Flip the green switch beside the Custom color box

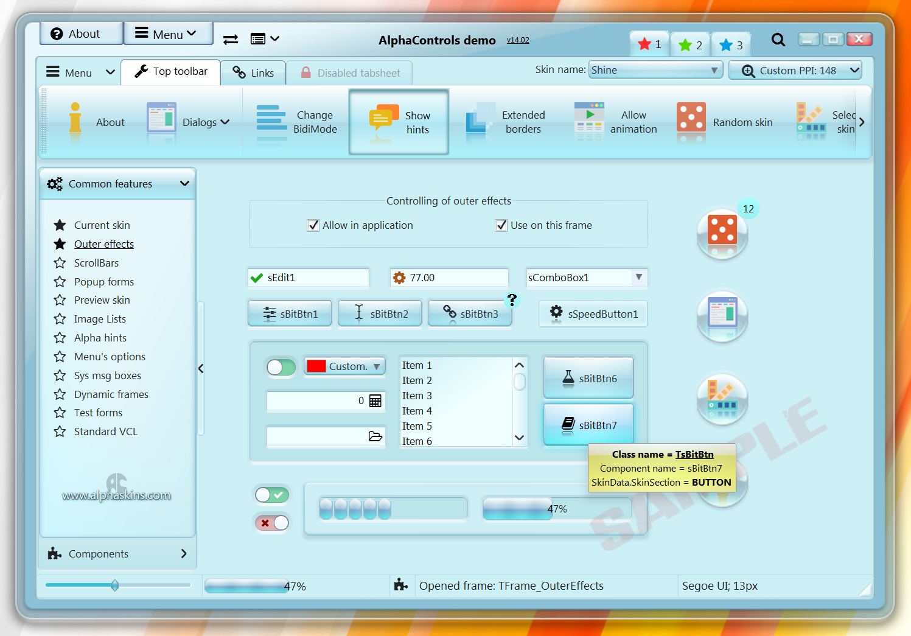(281, 367)
